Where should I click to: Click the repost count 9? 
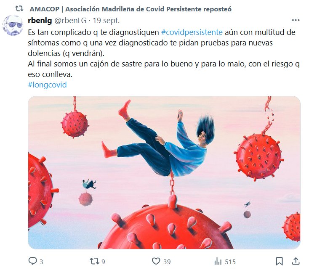click(x=103, y=262)
